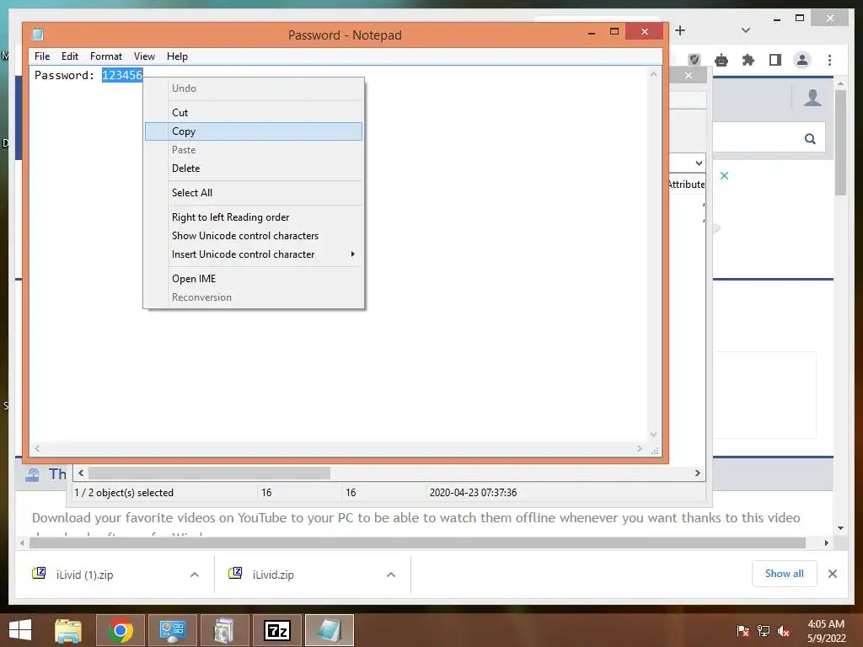Expand options for iLivid (1).zip download

[195, 575]
